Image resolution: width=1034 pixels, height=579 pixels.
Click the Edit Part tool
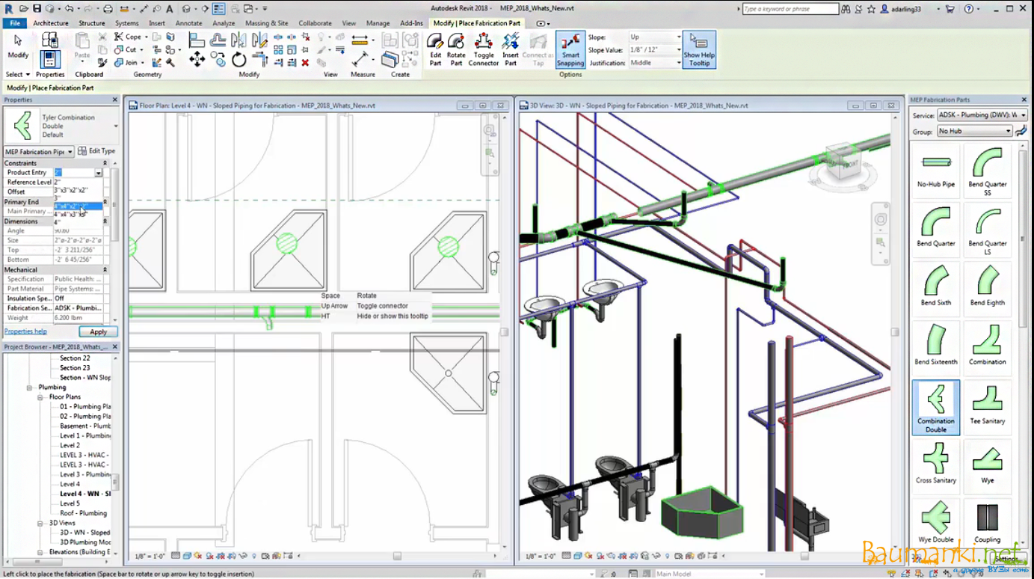(x=435, y=49)
